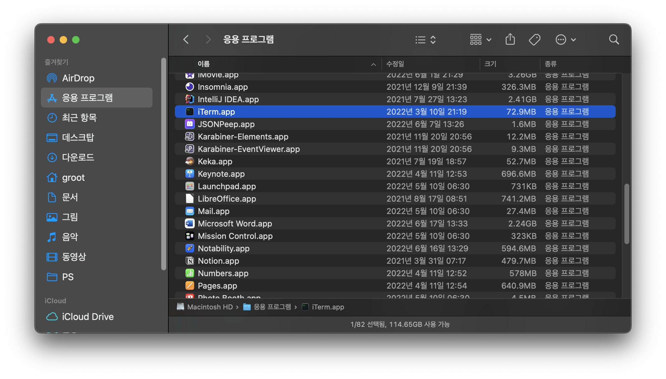Sort by 수정일 column header
Viewport: 666px width, 379px height.
click(395, 64)
